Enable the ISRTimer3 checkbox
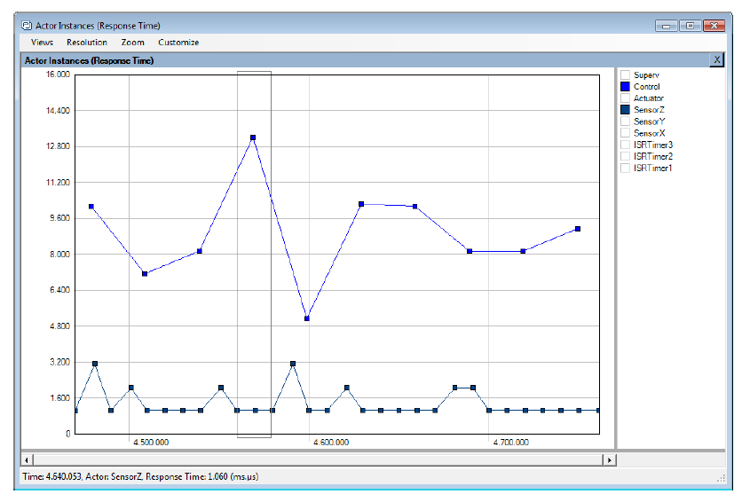 click(626, 145)
